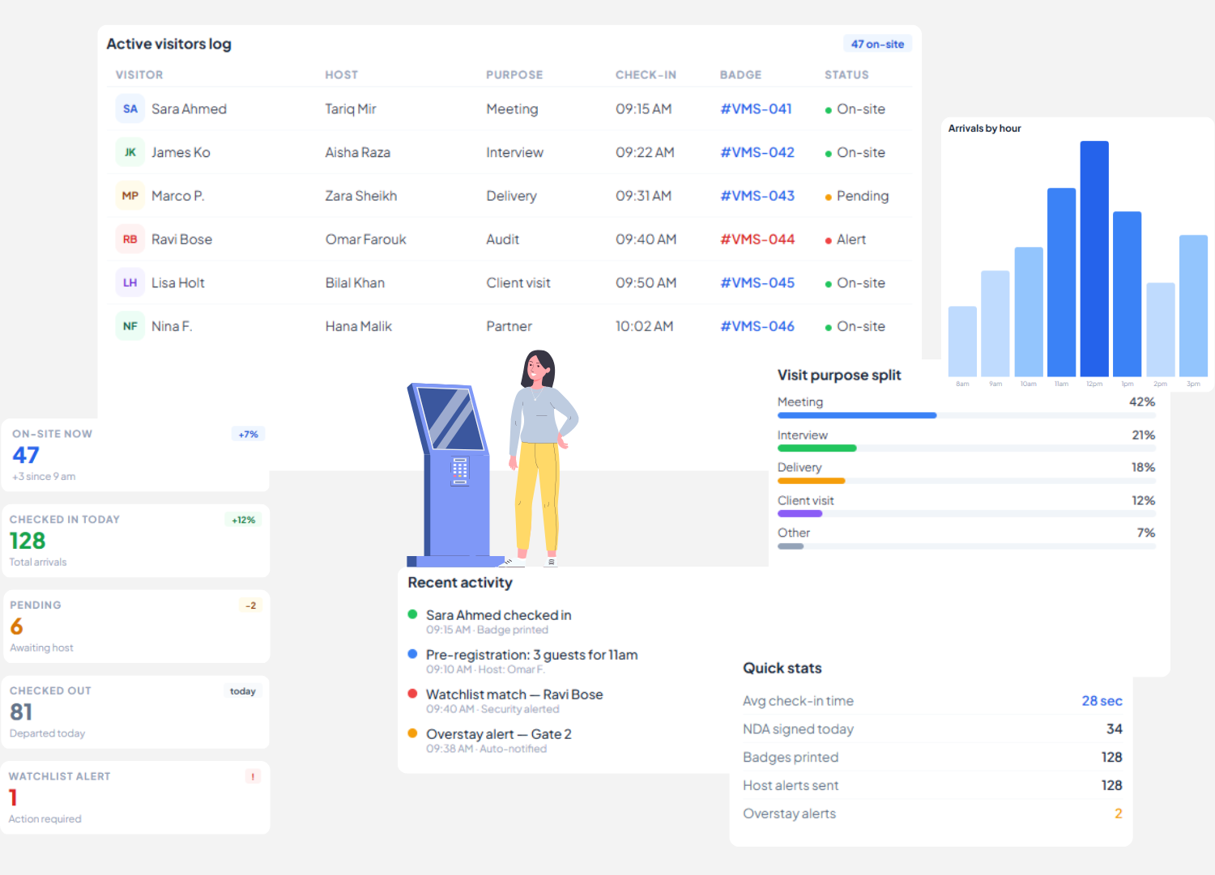This screenshot has height=875, width=1215.
Task: Sort by CHECK-IN column header
Action: point(646,74)
